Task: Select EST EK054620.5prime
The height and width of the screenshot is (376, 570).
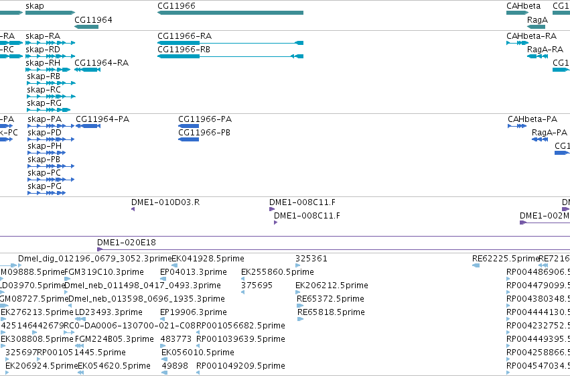Action: tap(114, 366)
